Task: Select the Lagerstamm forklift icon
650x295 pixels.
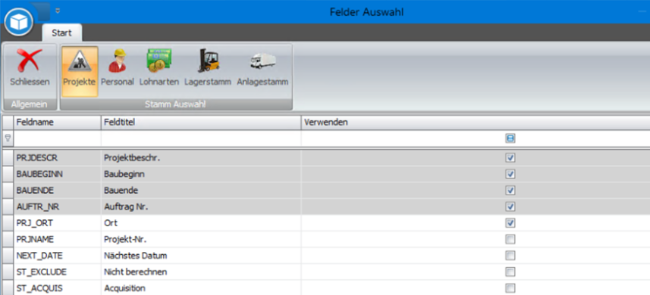Action: pos(208,61)
